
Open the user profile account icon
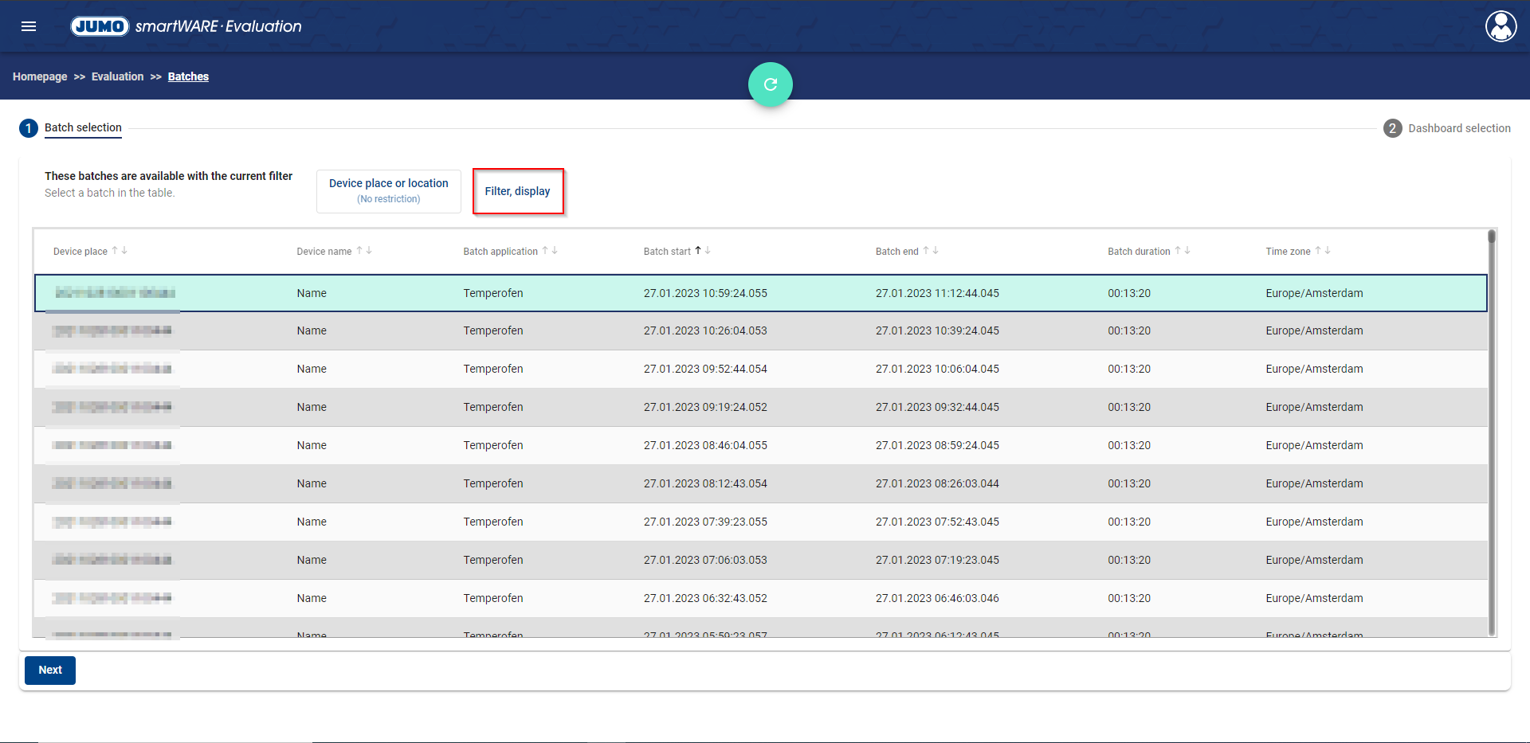(x=1501, y=26)
